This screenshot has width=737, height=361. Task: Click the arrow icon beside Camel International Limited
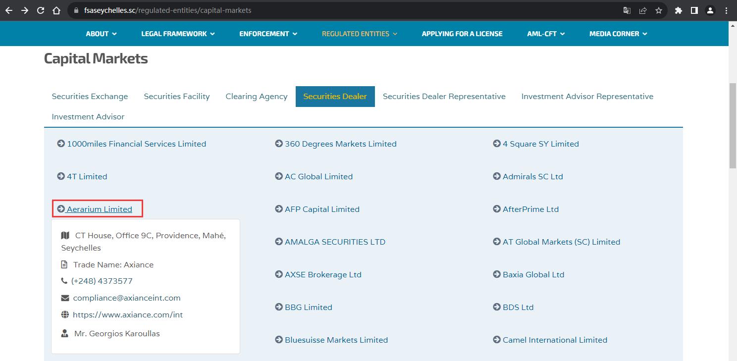click(497, 340)
